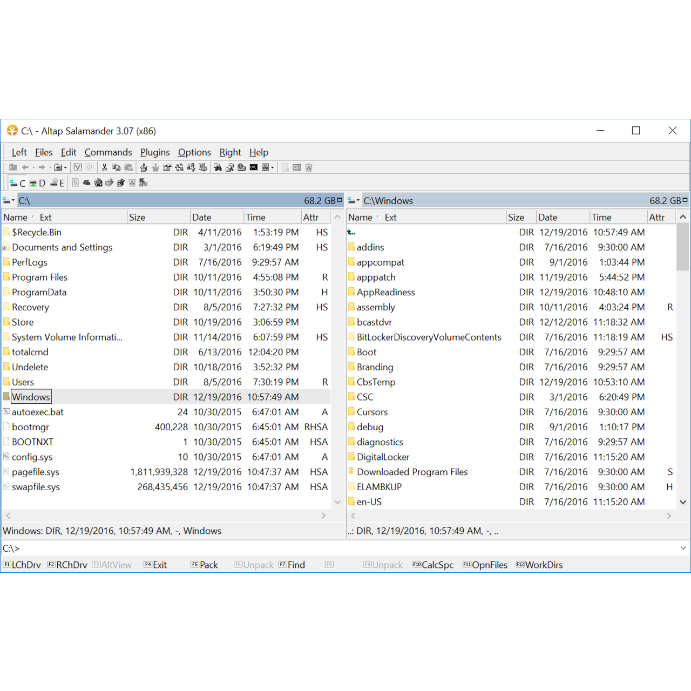The image size is (691, 691).
Task: Open the command shell via the C:\ icon
Action: [x=253, y=167]
